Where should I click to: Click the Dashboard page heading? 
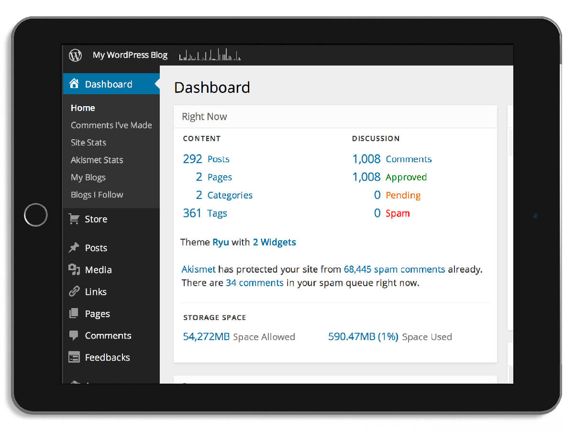click(x=212, y=88)
